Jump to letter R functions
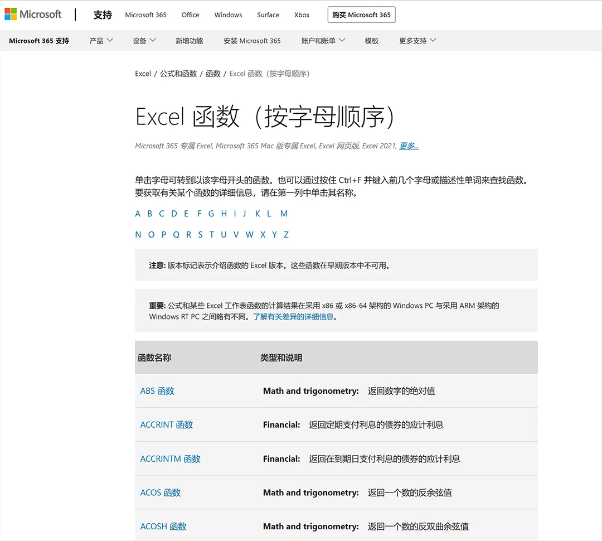The width and height of the screenshot is (602, 541). click(x=189, y=235)
